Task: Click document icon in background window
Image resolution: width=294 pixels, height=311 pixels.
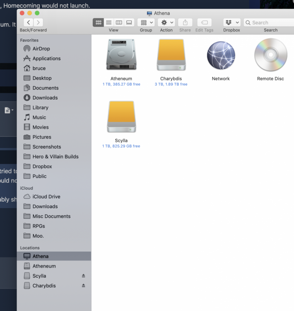Action: (x=7, y=110)
